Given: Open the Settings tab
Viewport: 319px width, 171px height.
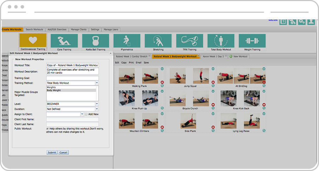Looking at the screenshot, I should coord(95,29).
